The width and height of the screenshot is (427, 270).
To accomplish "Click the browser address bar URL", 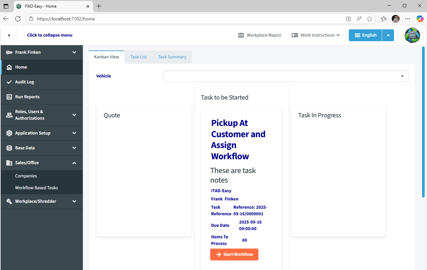I will (66, 19).
